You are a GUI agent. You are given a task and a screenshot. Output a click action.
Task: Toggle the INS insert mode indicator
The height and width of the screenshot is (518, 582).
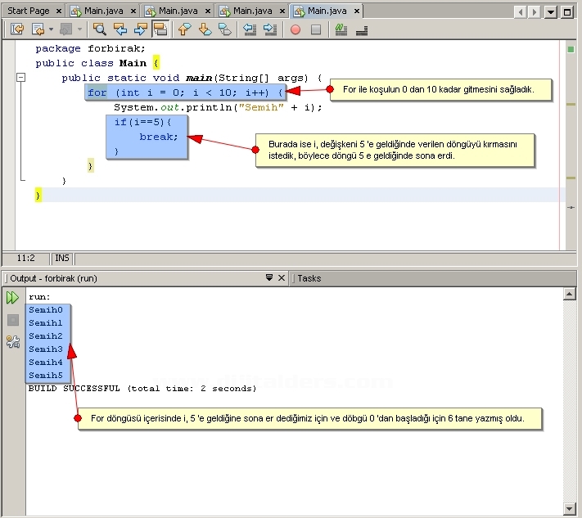[62, 258]
